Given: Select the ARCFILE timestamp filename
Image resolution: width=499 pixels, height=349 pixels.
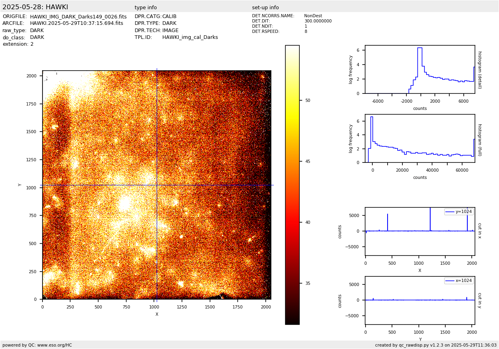Looking at the screenshot, I should point(77,24).
